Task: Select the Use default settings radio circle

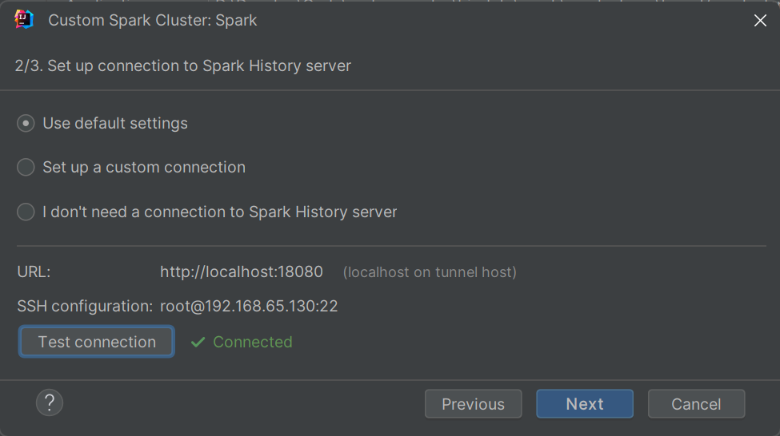Action: 26,124
